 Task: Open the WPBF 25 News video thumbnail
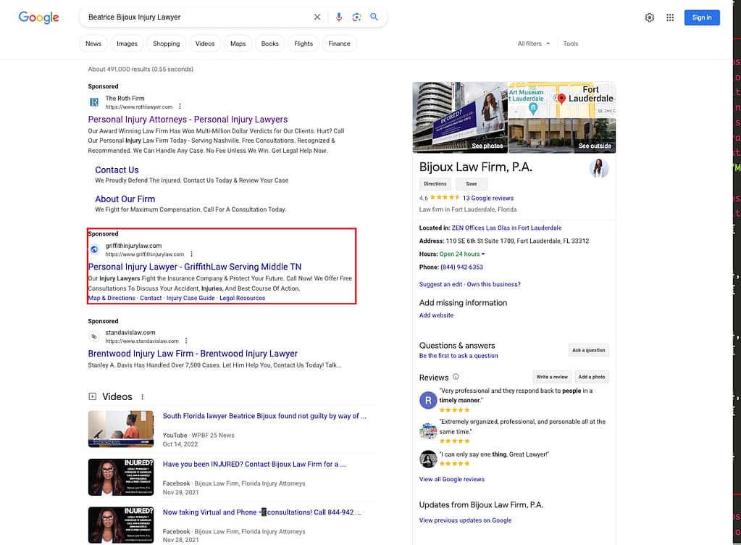(x=121, y=429)
